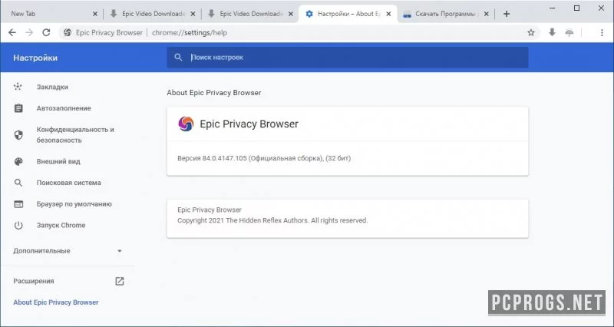614x327 pixels.
Task: Click the shield icon for privacy settings
Action: (x=18, y=135)
